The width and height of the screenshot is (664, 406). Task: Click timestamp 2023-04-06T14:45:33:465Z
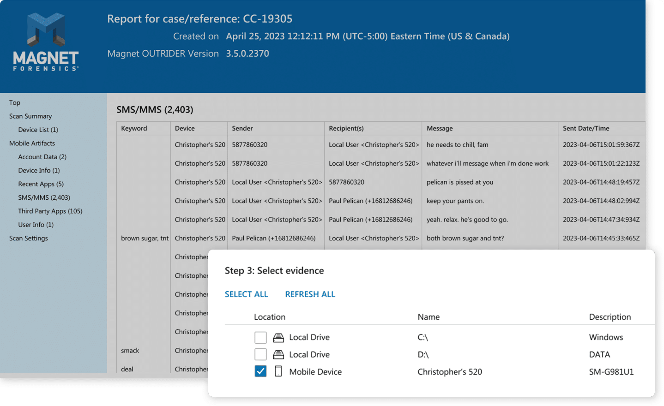click(601, 239)
